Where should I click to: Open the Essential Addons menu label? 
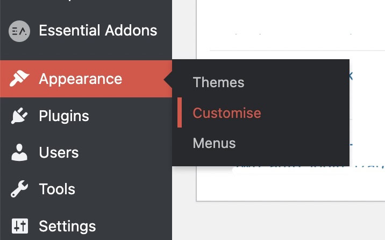98,31
